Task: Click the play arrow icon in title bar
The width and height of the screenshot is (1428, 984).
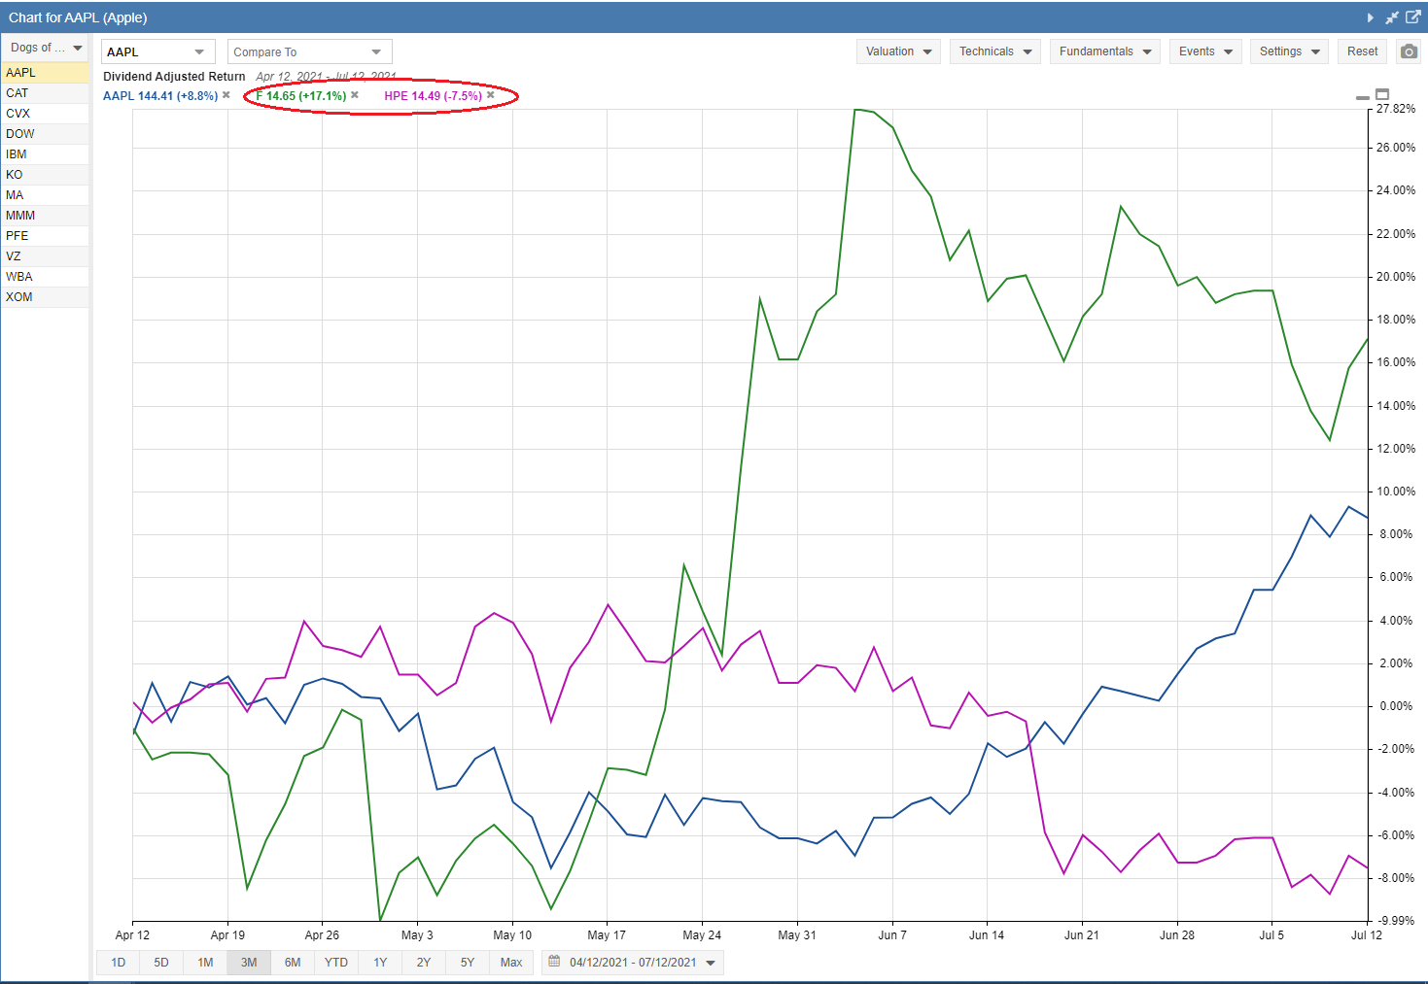Action: [x=1371, y=17]
